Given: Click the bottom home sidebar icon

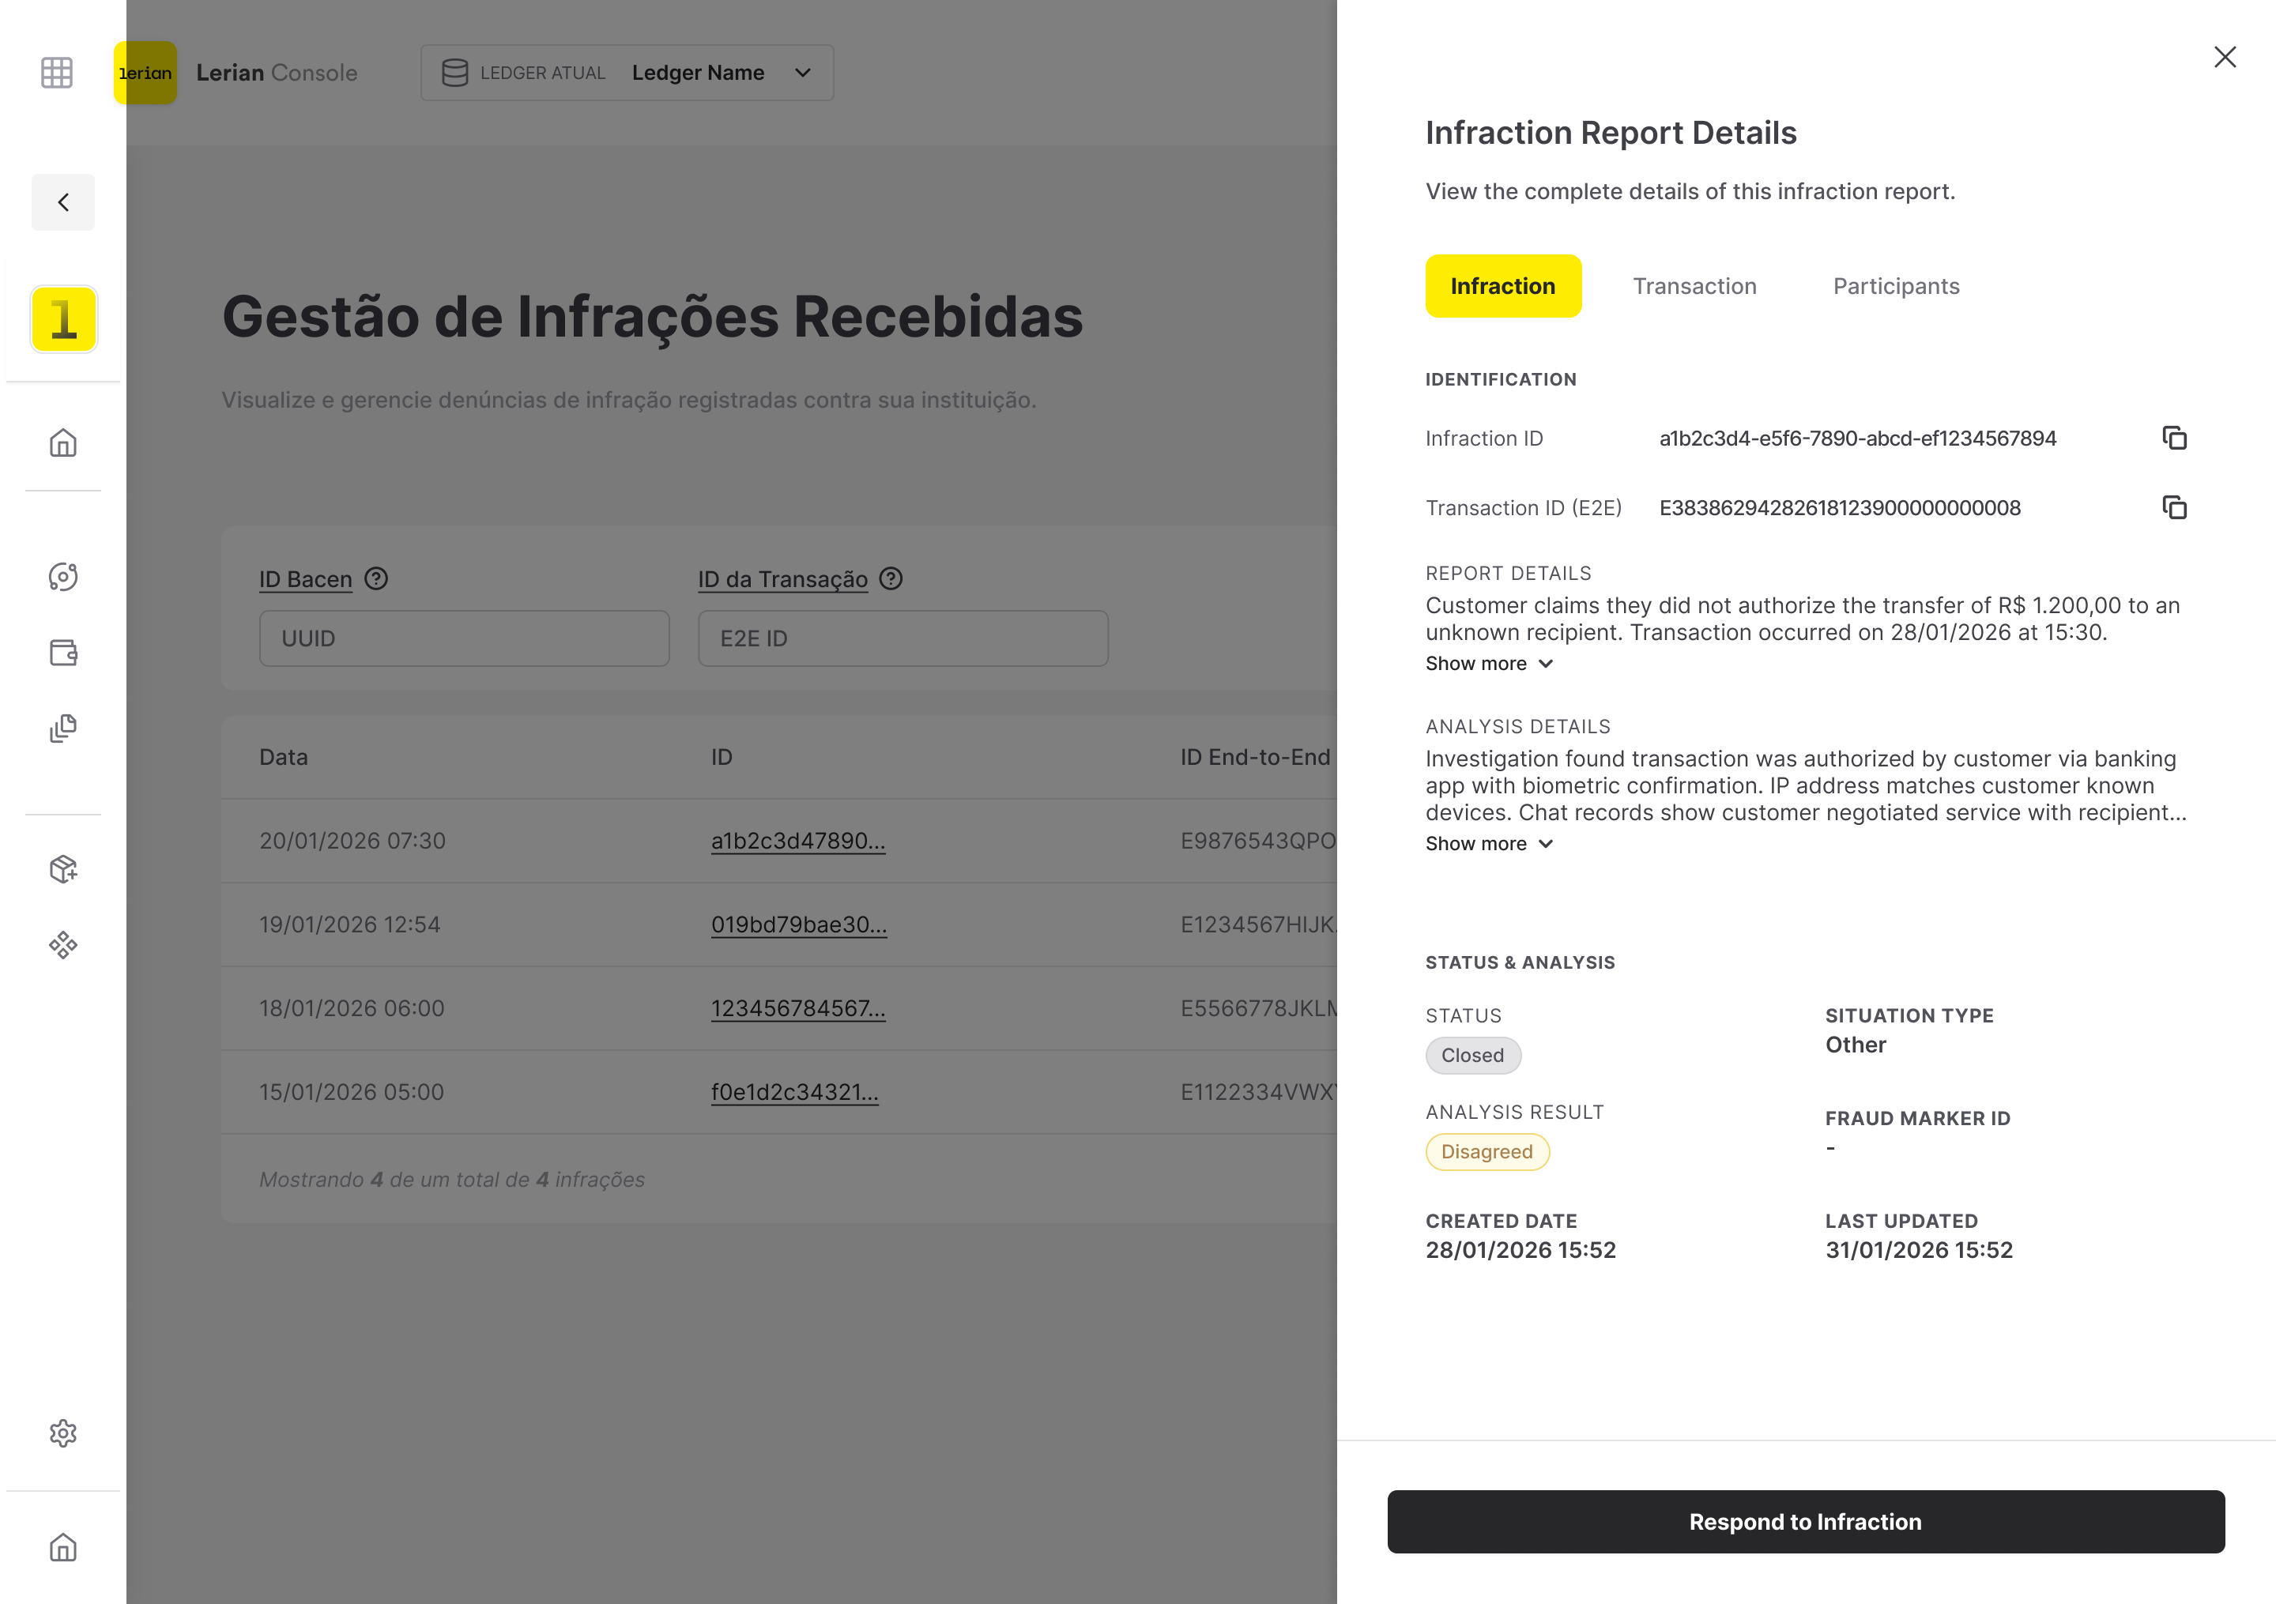Looking at the screenshot, I should [63, 1547].
